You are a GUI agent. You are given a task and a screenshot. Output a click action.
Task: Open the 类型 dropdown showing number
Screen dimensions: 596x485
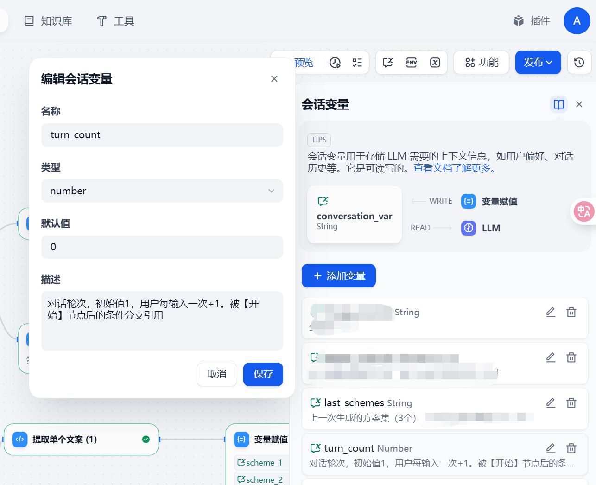click(x=162, y=191)
